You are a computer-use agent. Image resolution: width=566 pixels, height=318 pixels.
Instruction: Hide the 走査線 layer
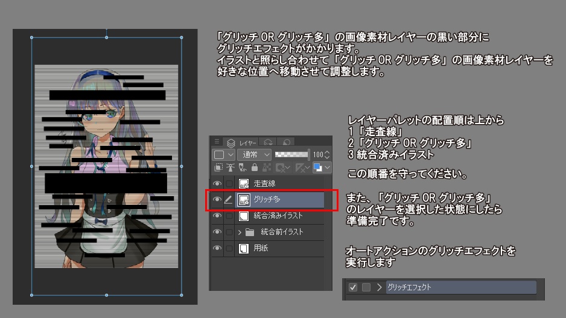[217, 184]
